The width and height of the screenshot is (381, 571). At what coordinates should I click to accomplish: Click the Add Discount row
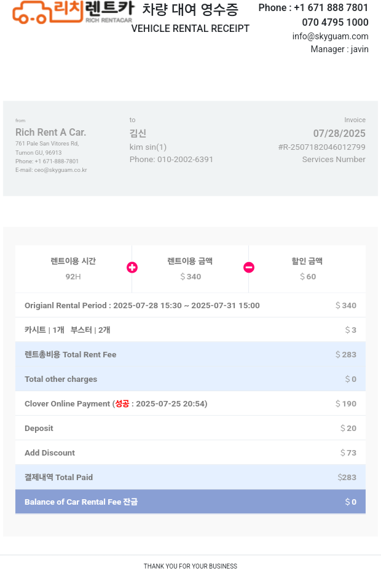[x=190, y=453]
